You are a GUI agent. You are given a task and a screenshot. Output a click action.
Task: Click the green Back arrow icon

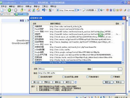tap(9, 10)
